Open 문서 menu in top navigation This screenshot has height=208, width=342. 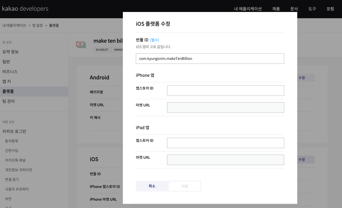[294, 9]
